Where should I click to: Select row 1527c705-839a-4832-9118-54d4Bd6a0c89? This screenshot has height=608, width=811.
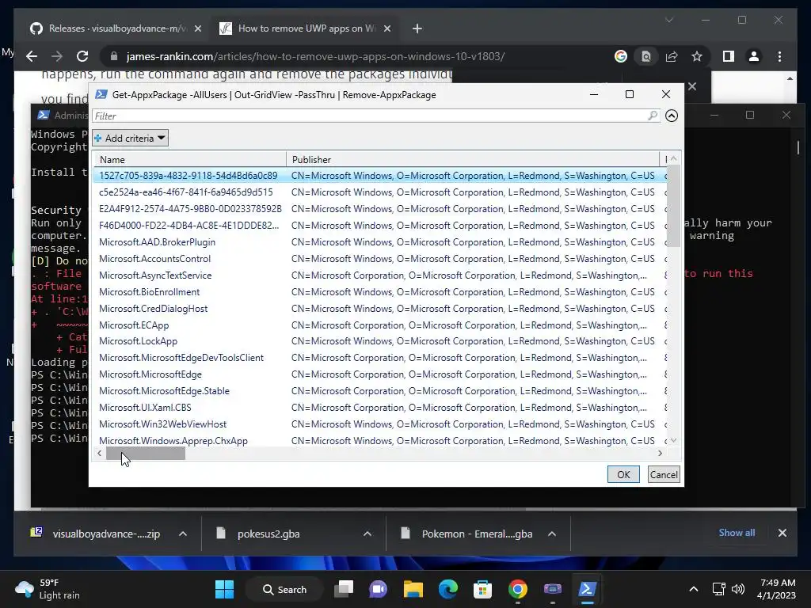380,176
